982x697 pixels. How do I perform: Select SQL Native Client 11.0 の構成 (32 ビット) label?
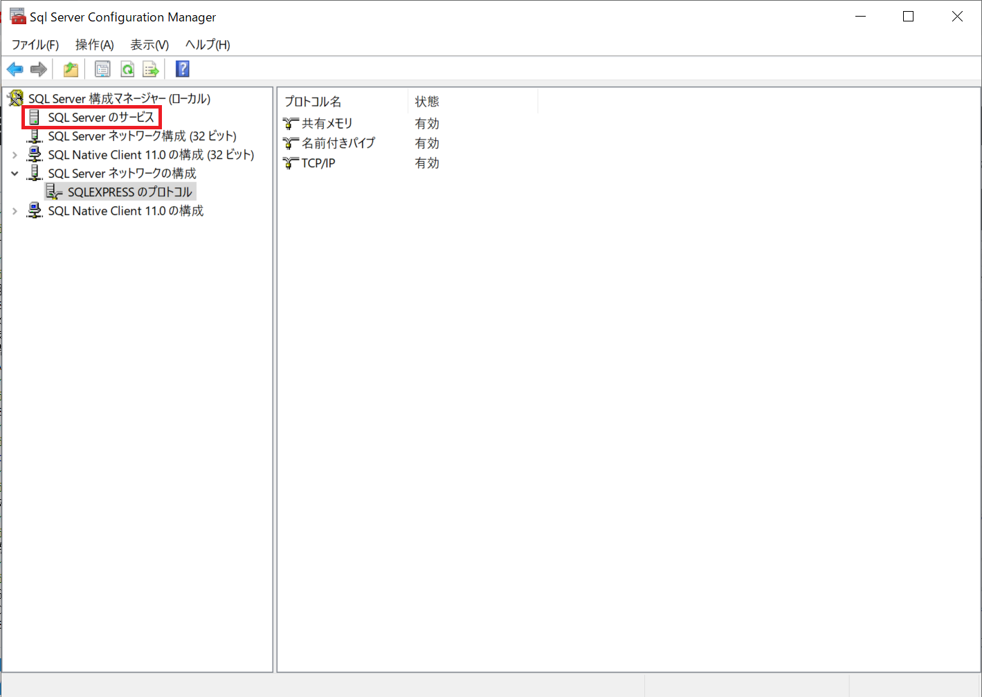pos(151,155)
